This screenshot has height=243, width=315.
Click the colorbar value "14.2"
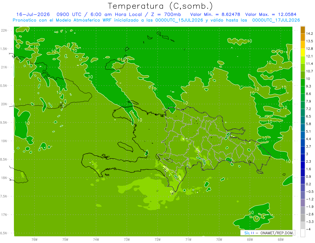[309, 34]
